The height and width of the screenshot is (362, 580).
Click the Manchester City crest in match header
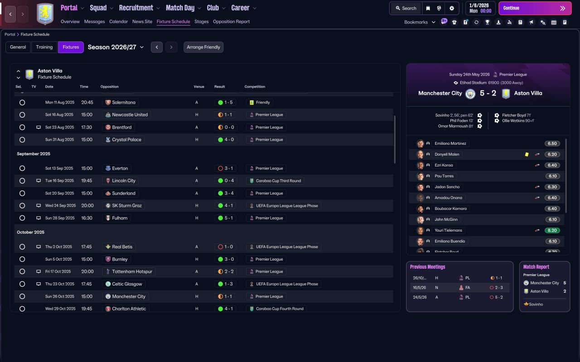(470, 94)
